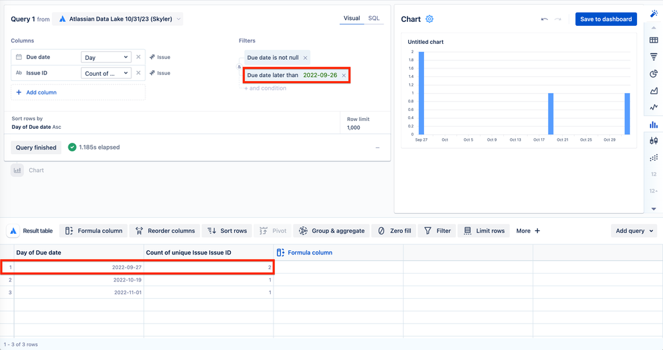Select the candlestick chart type icon
The height and width of the screenshot is (350, 663).
click(654, 141)
